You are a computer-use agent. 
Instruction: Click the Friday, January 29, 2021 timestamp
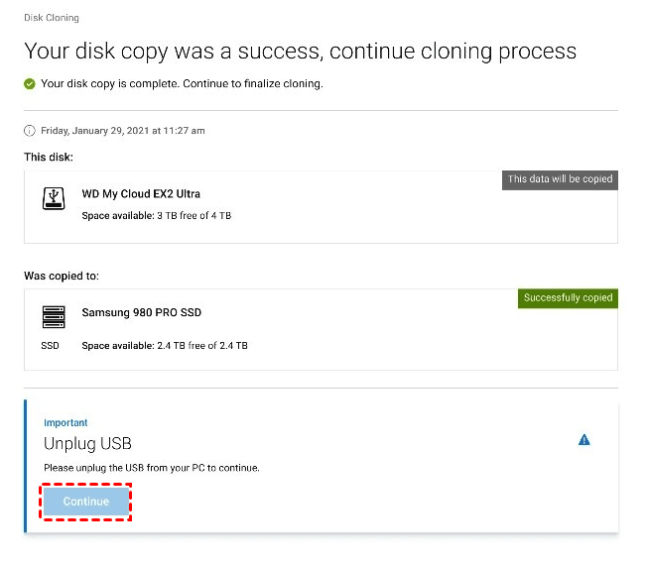(122, 131)
